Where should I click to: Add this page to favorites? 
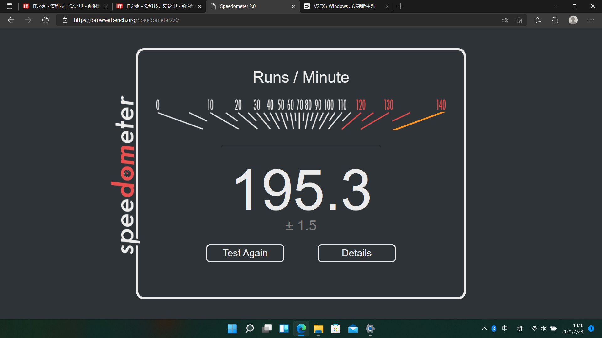[x=519, y=20]
